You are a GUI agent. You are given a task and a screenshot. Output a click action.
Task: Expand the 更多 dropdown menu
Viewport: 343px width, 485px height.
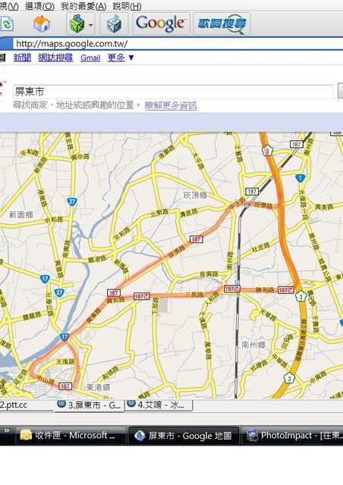coord(121,58)
